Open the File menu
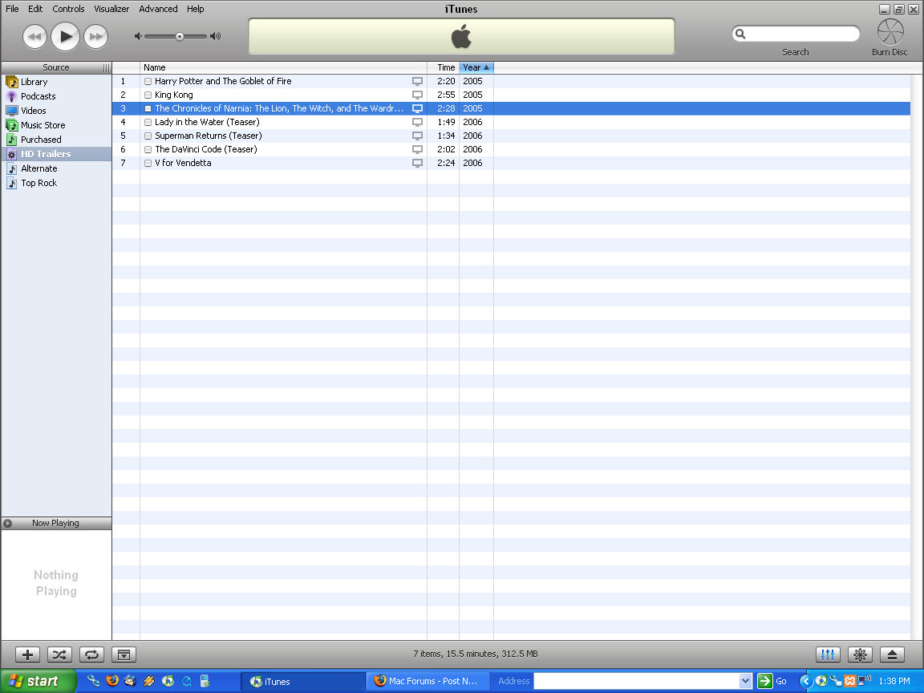Viewport: 924px width, 693px height. click(12, 9)
